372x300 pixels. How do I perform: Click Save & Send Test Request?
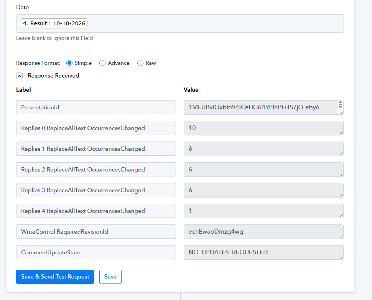(x=55, y=277)
